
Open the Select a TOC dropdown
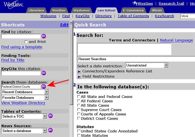[24, 116]
